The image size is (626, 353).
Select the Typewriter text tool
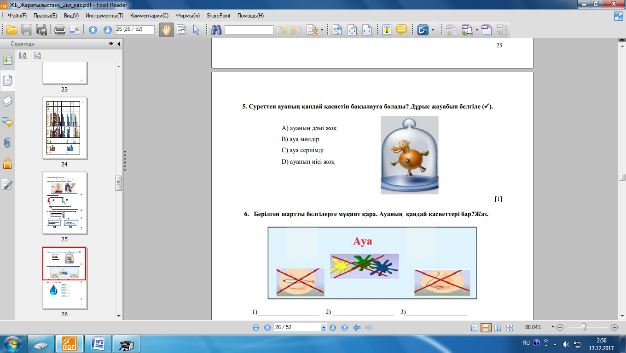click(387, 30)
